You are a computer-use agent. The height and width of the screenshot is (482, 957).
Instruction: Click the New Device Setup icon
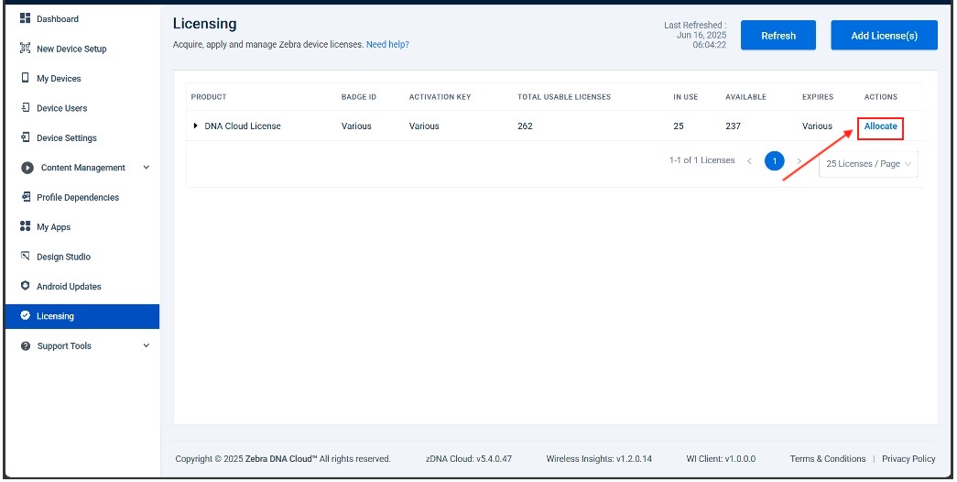click(25, 49)
